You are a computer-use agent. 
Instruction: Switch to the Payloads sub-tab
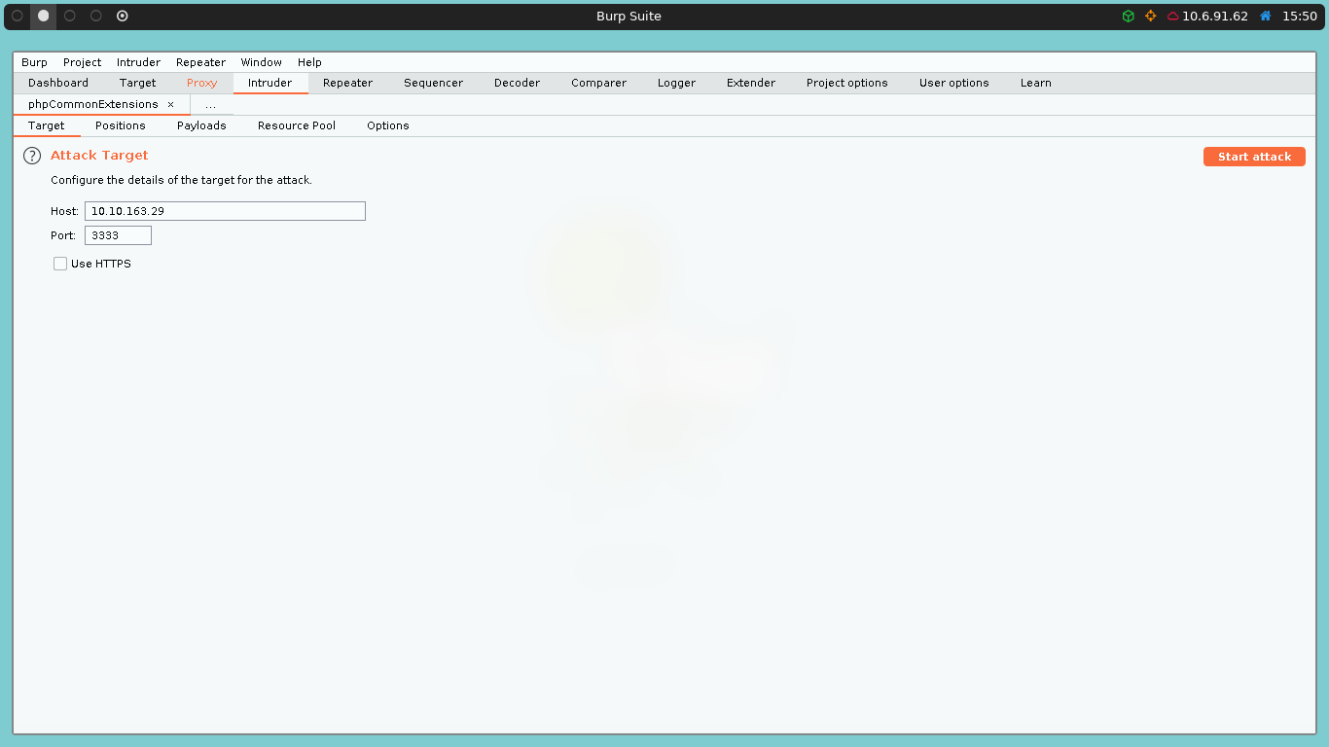click(201, 125)
